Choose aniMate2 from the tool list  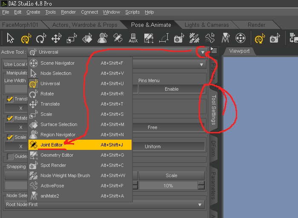pos(80,196)
